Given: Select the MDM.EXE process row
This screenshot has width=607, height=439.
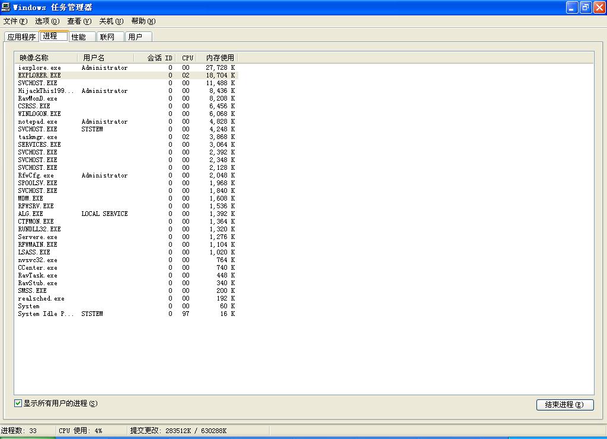Looking at the screenshot, I should (x=127, y=199).
